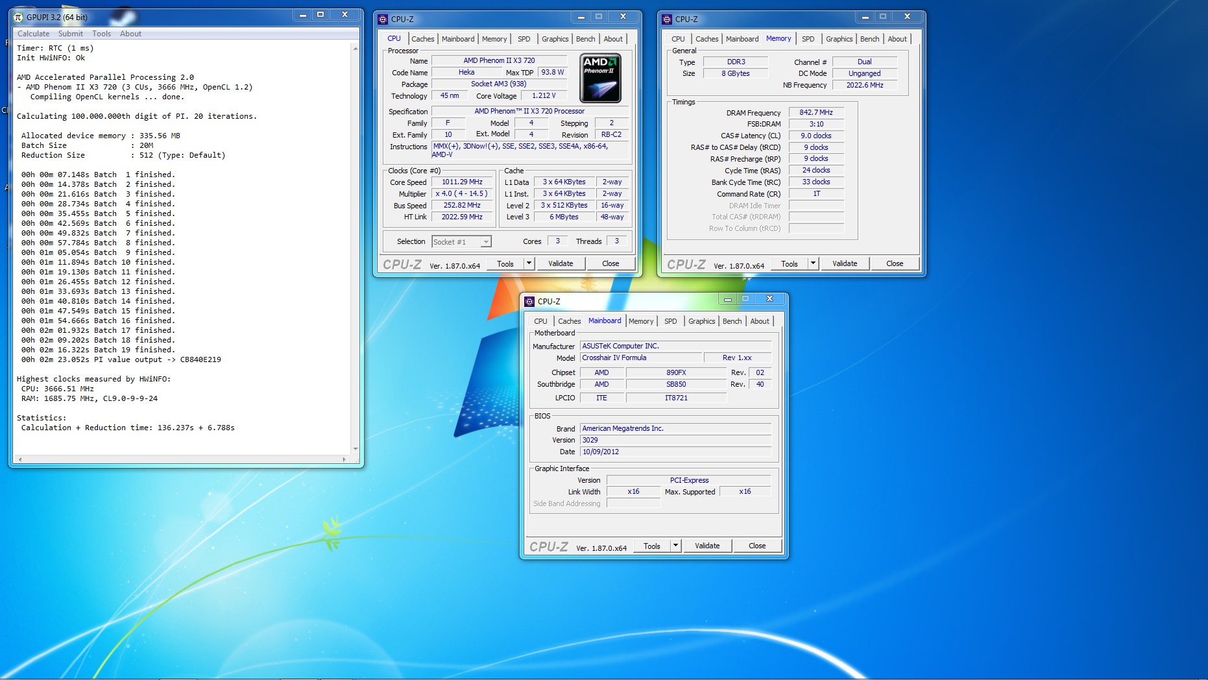Viewport: 1208px width, 680px height.
Task: Select CPU tab in the Memory window
Action: tap(678, 39)
